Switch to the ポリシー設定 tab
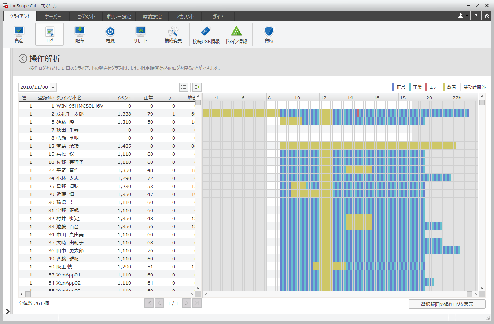The width and height of the screenshot is (494, 324). 119,16
